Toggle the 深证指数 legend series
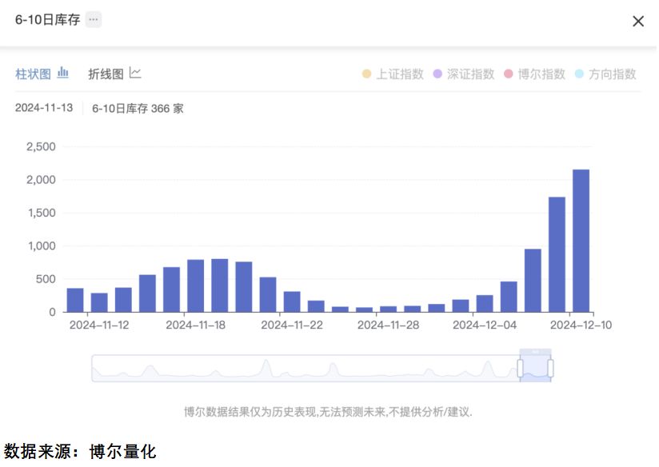The width and height of the screenshot is (659, 467). point(464,74)
